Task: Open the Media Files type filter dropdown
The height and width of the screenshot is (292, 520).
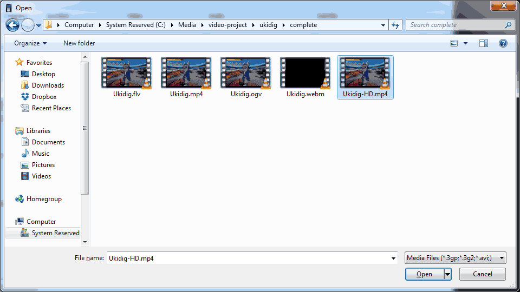Action: pos(456,258)
